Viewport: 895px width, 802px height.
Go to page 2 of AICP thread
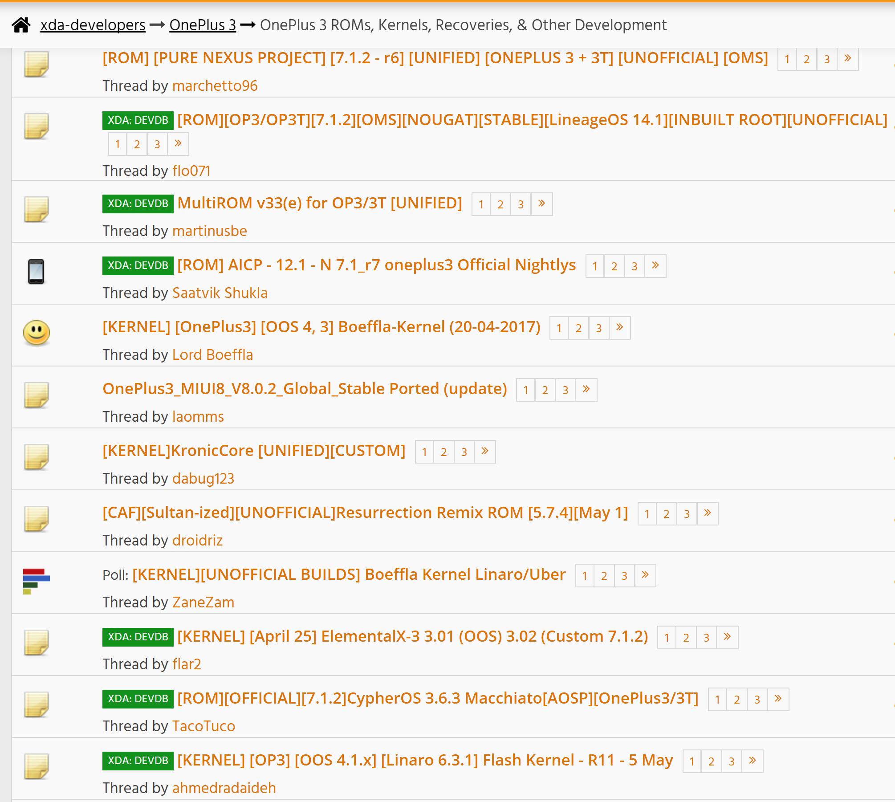614,266
